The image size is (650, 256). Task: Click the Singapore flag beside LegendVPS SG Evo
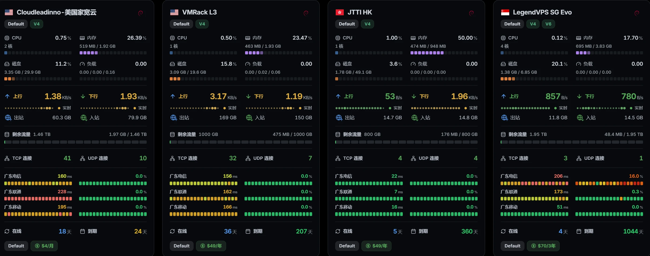(505, 12)
